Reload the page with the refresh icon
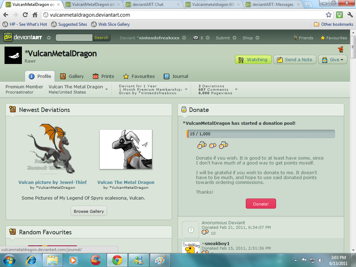This screenshot has height=267, width=356. click(25, 15)
